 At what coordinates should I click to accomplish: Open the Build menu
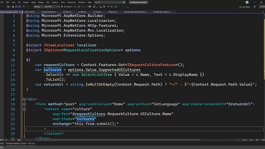(x=34, y=2)
